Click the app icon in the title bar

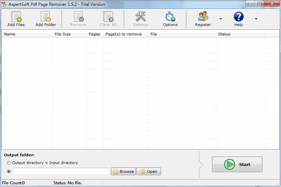tap(4, 4)
